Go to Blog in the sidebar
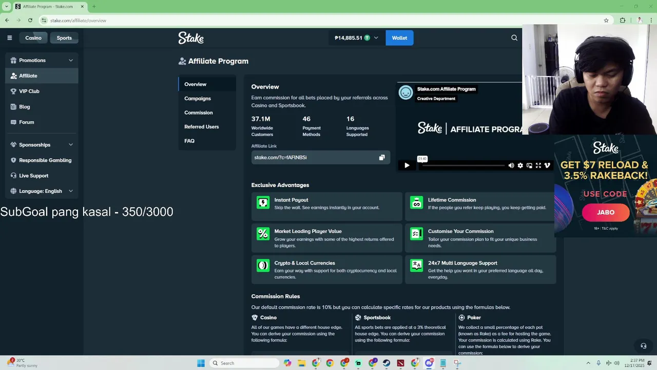 click(x=42, y=106)
